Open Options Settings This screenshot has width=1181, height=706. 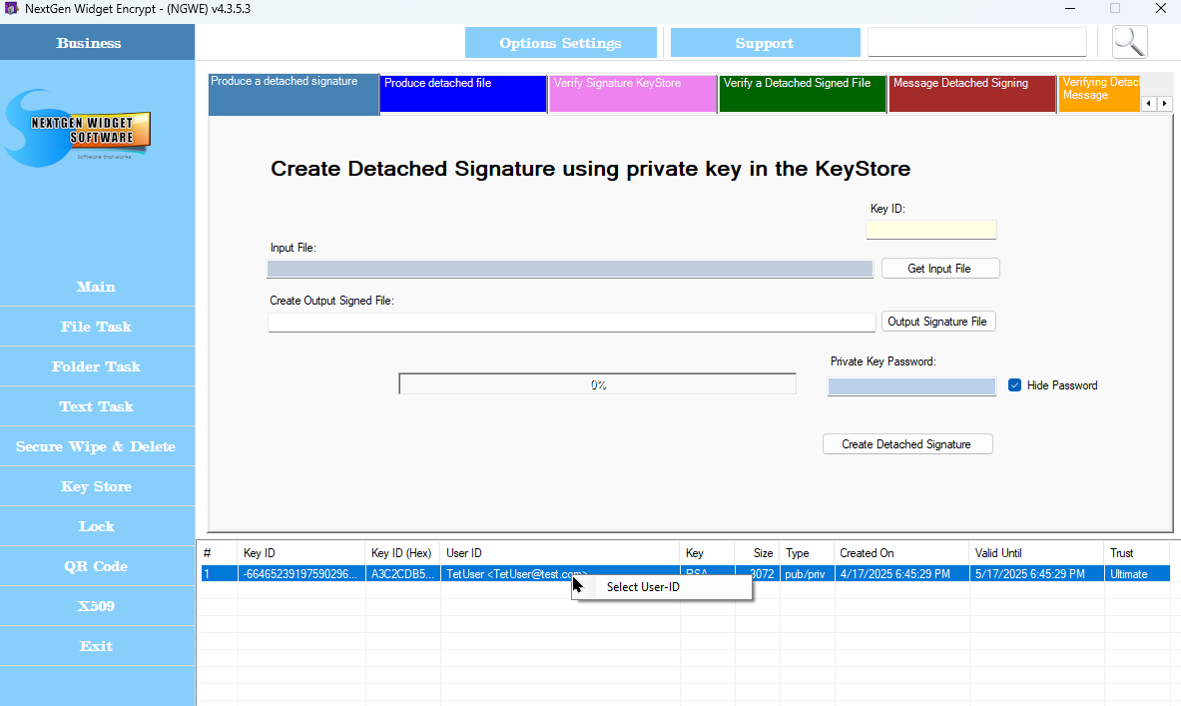point(560,43)
